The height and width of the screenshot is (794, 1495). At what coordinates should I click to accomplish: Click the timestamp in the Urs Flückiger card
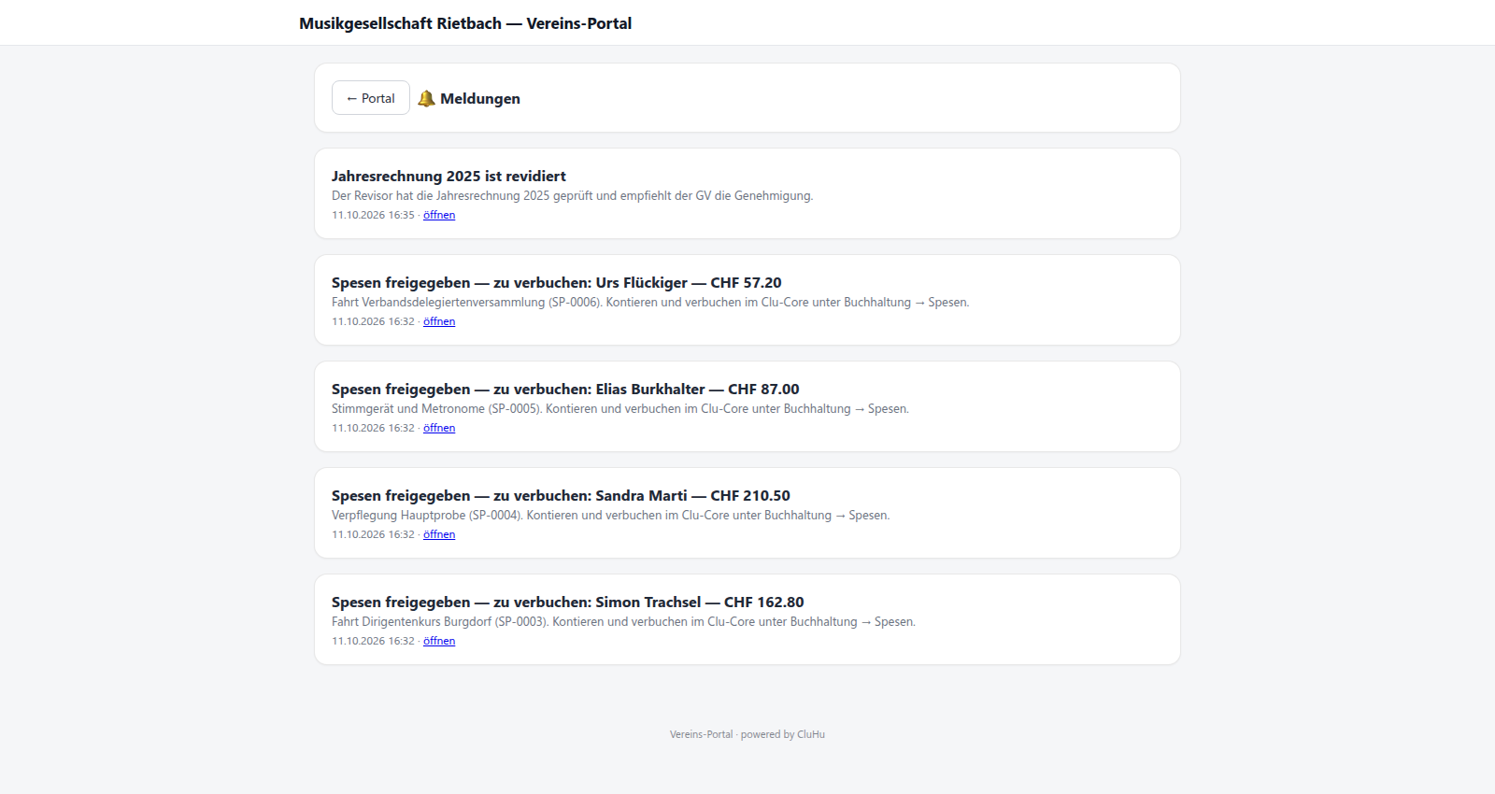click(373, 321)
